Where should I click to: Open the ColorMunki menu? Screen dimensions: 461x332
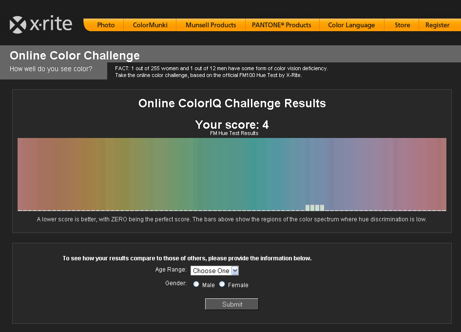pos(150,25)
